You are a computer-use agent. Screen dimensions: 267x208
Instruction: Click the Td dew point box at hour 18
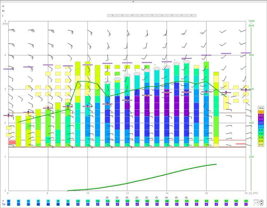coord(246,204)
